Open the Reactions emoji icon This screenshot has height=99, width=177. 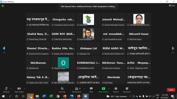pyautogui.click(x=127, y=89)
